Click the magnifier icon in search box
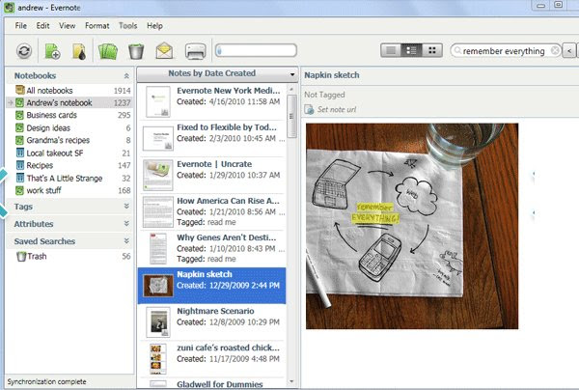The image size is (579, 390). click(x=457, y=50)
